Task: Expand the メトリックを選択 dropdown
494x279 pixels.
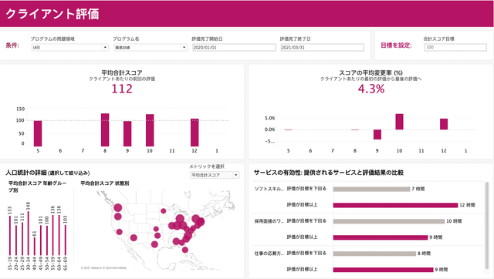Action: [215, 175]
